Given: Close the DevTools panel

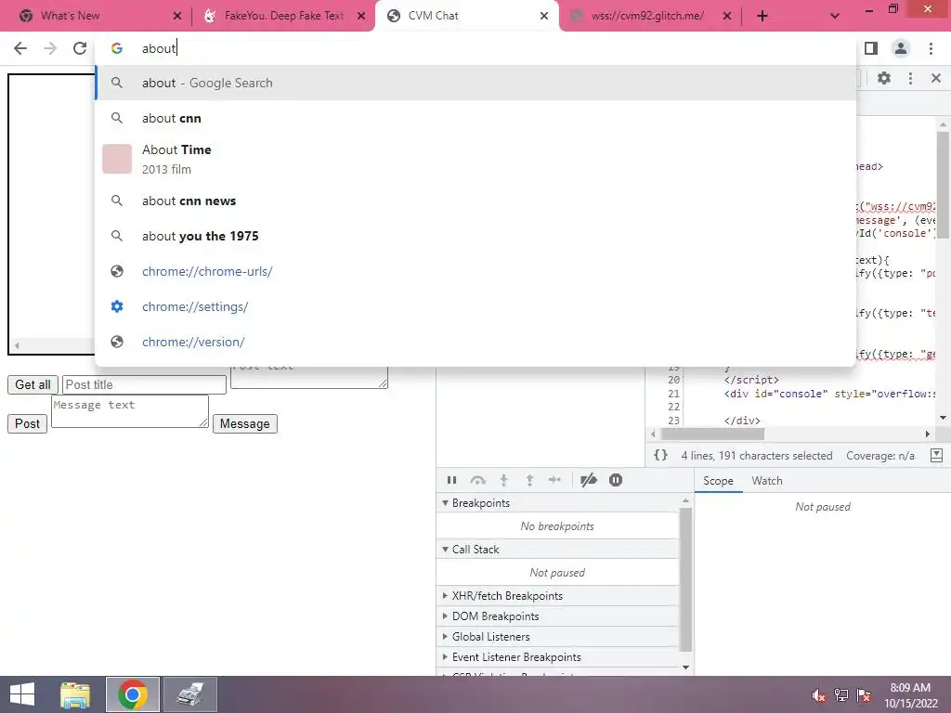Looking at the screenshot, I should (936, 78).
